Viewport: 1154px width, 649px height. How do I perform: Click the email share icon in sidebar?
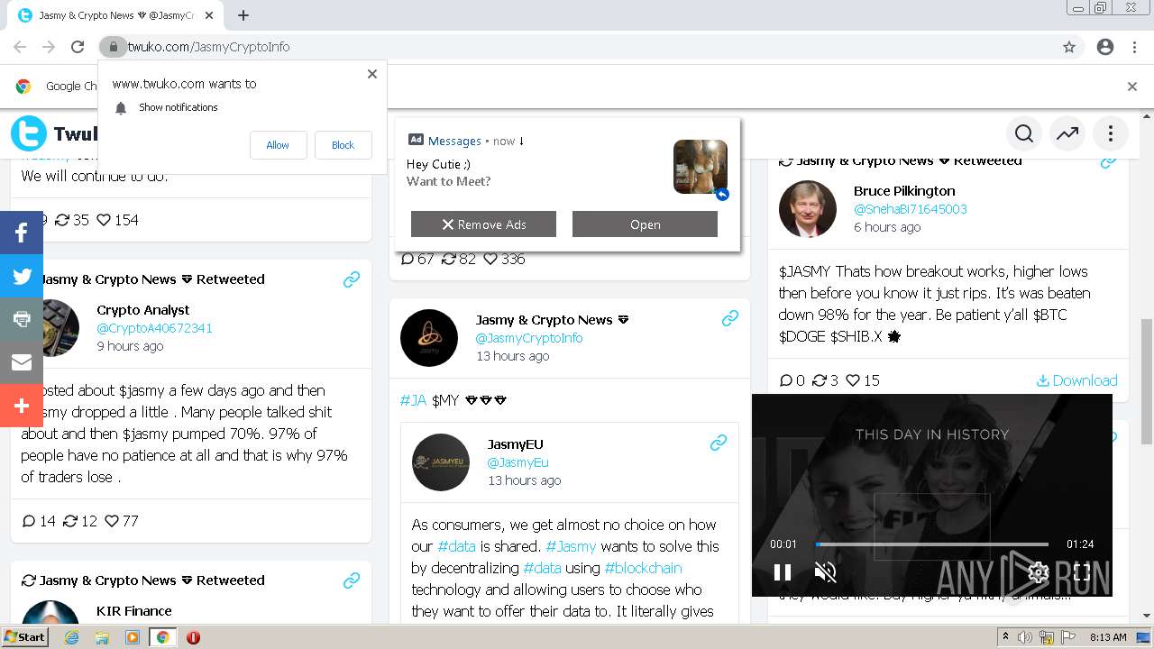click(22, 362)
